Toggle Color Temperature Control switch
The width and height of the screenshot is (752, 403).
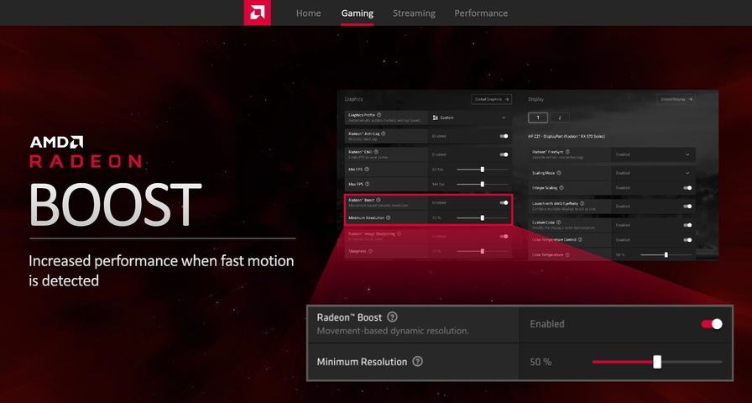coord(687,240)
